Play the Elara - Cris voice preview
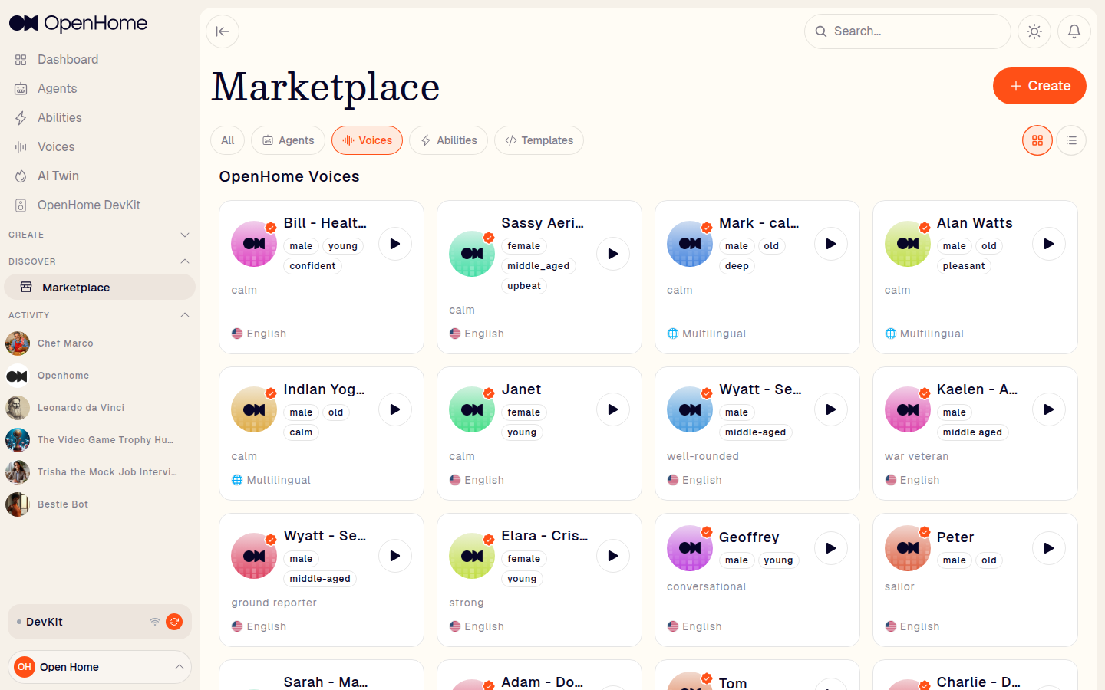Image resolution: width=1105 pixels, height=690 pixels. pyautogui.click(x=613, y=556)
